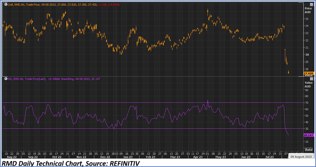Click the 28 price axis label
316x167 pixels.
(307, 69)
